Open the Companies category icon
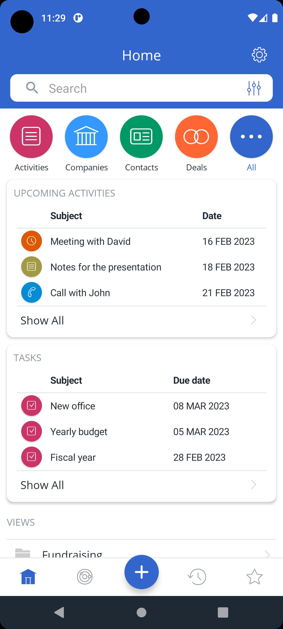283x629 pixels. pyautogui.click(x=86, y=137)
